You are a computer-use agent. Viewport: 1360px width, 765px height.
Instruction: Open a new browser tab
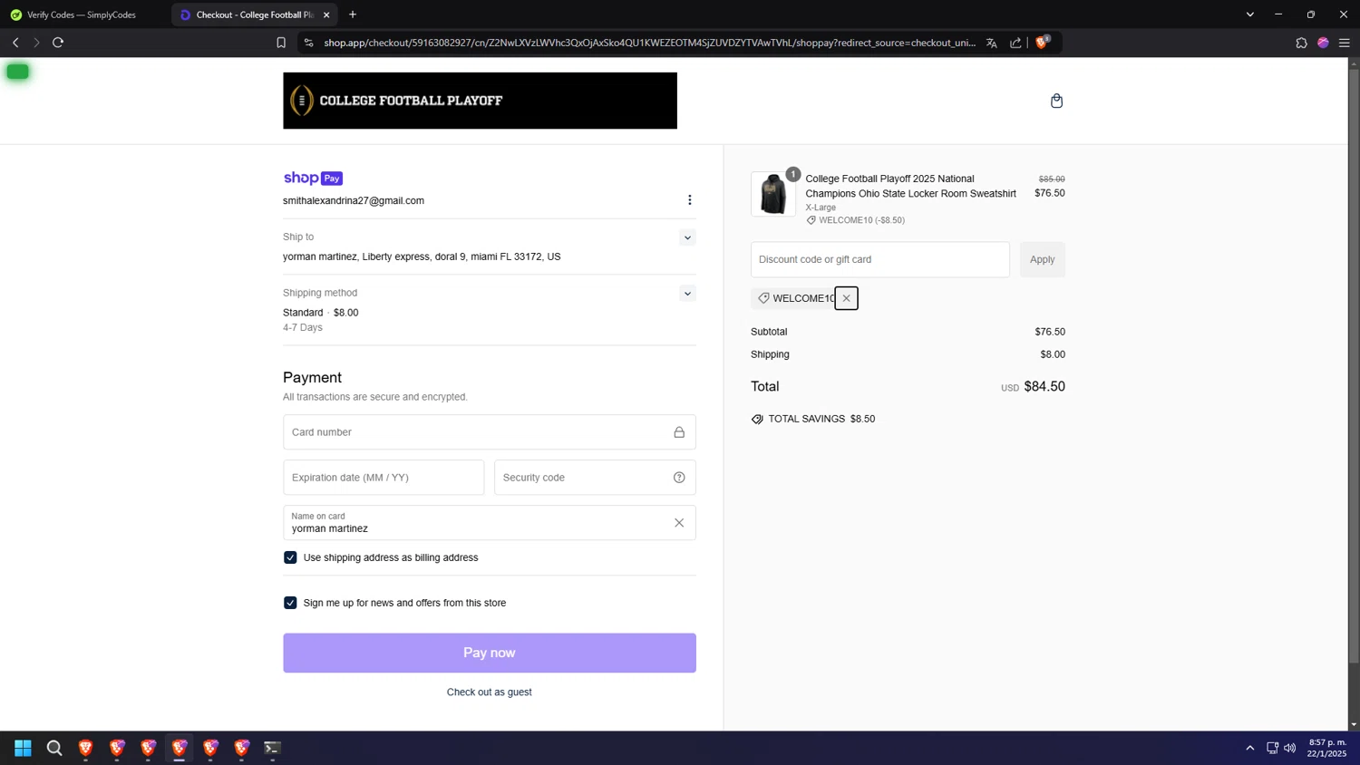(353, 15)
